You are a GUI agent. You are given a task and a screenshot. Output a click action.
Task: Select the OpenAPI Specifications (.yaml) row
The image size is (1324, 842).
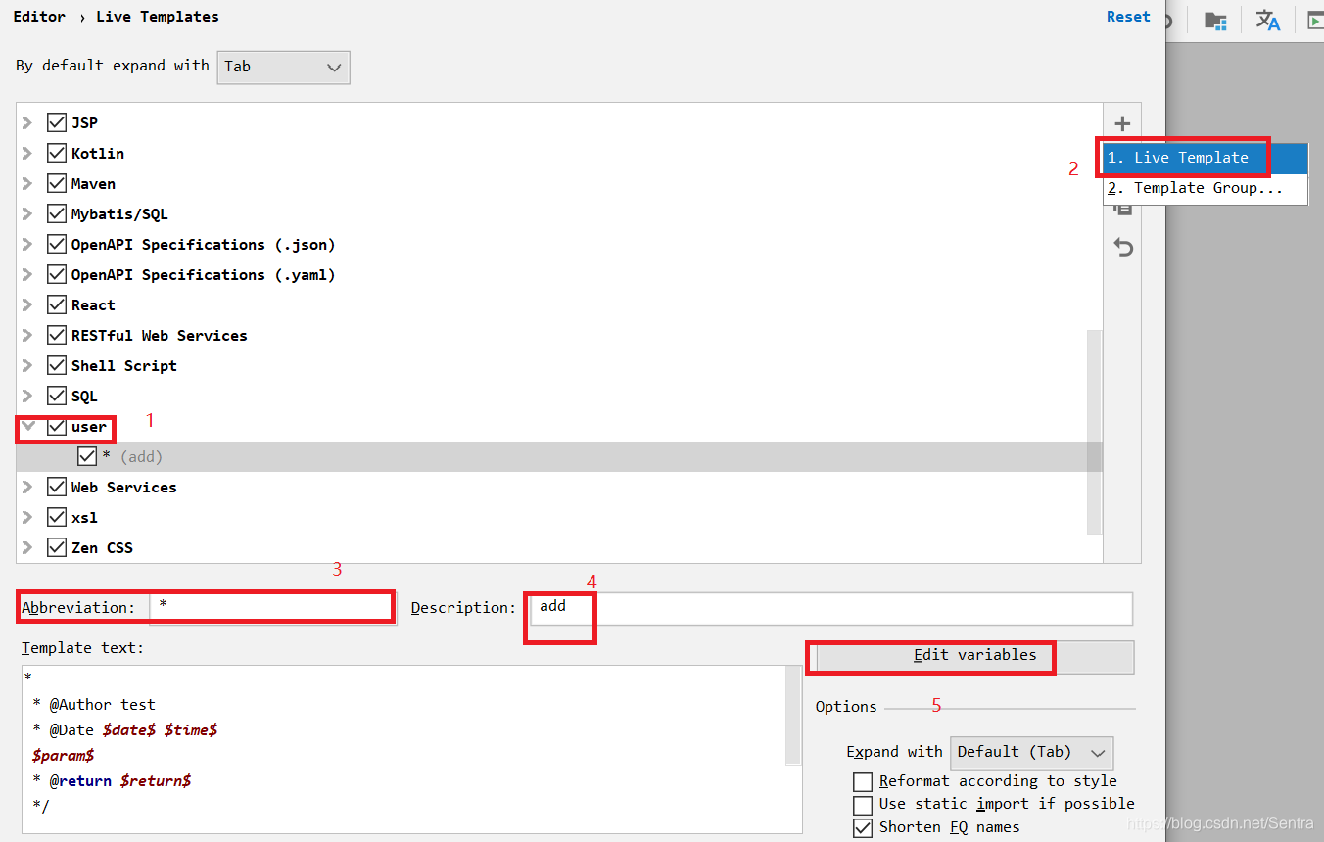pos(559,274)
